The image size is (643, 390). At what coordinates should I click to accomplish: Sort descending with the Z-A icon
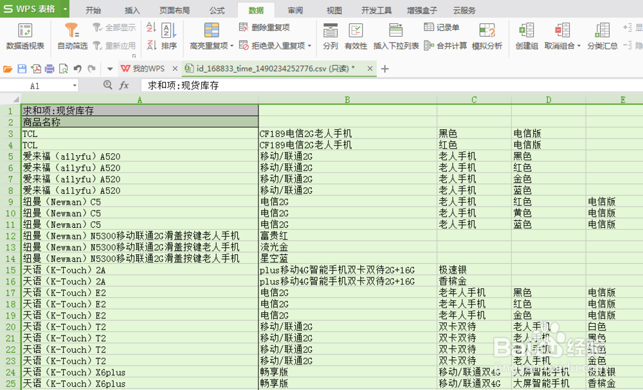(151, 45)
